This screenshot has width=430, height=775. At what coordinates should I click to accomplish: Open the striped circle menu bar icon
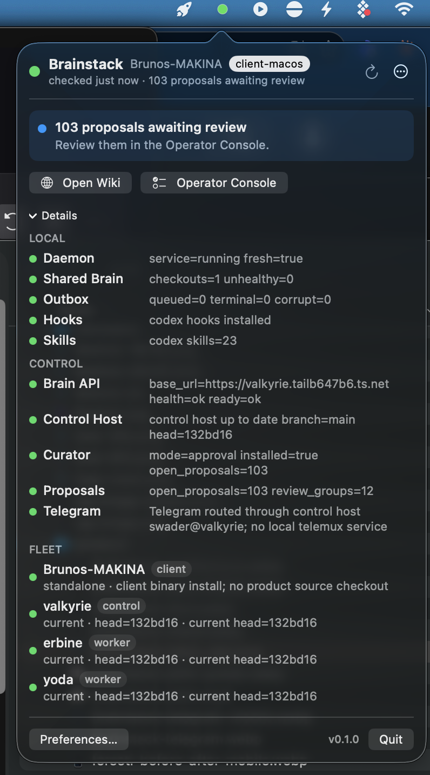click(294, 9)
